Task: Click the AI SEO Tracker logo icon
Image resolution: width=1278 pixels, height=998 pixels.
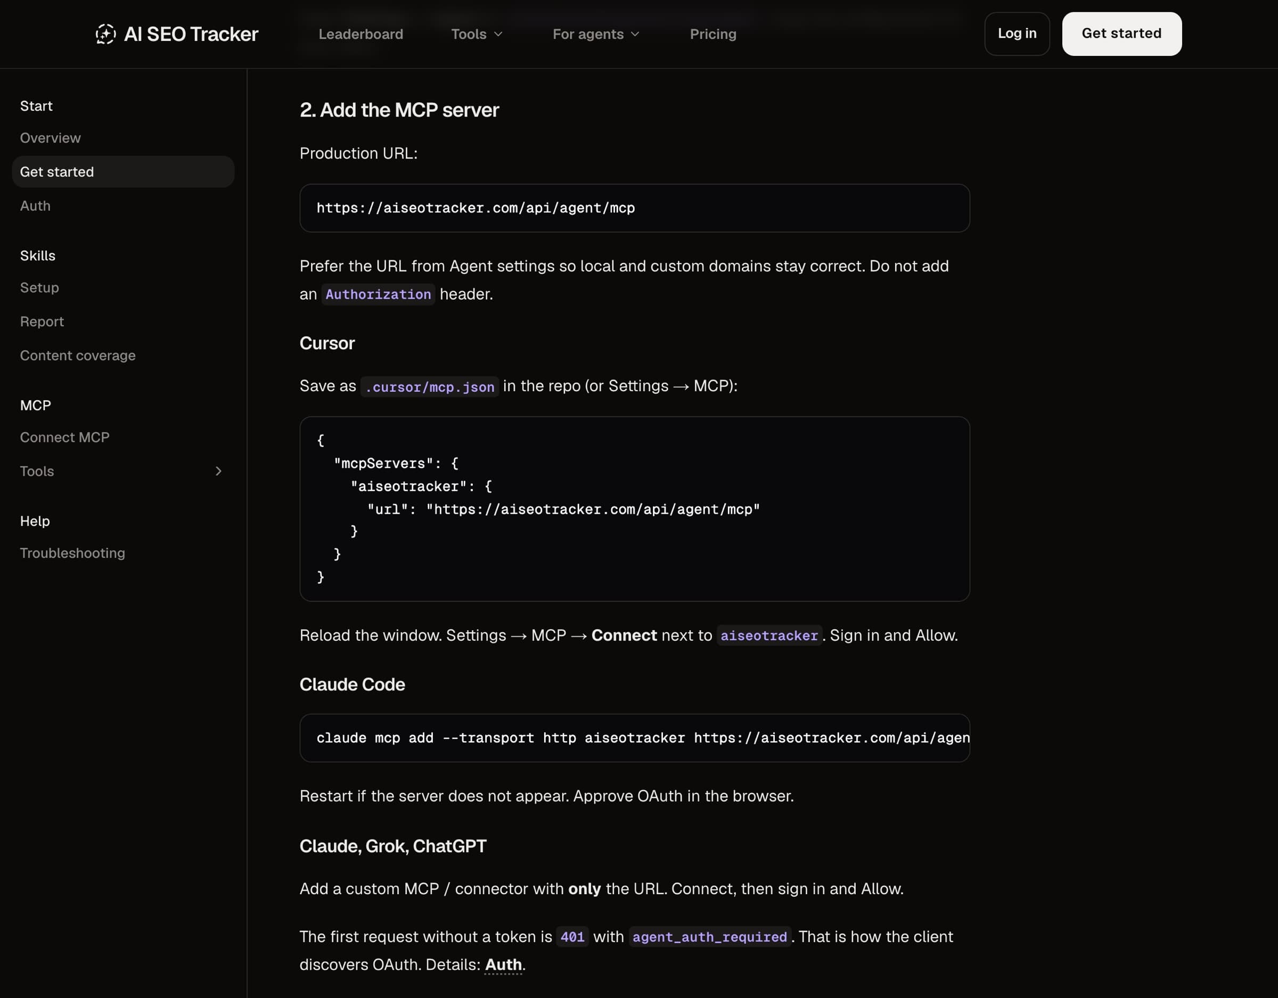Action: tap(105, 34)
